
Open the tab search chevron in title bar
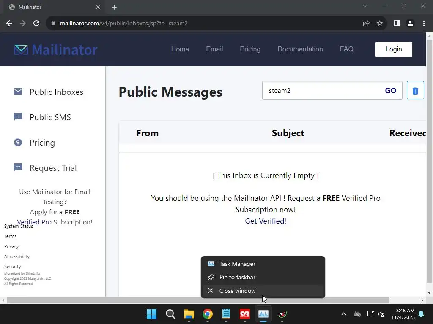[x=365, y=6]
